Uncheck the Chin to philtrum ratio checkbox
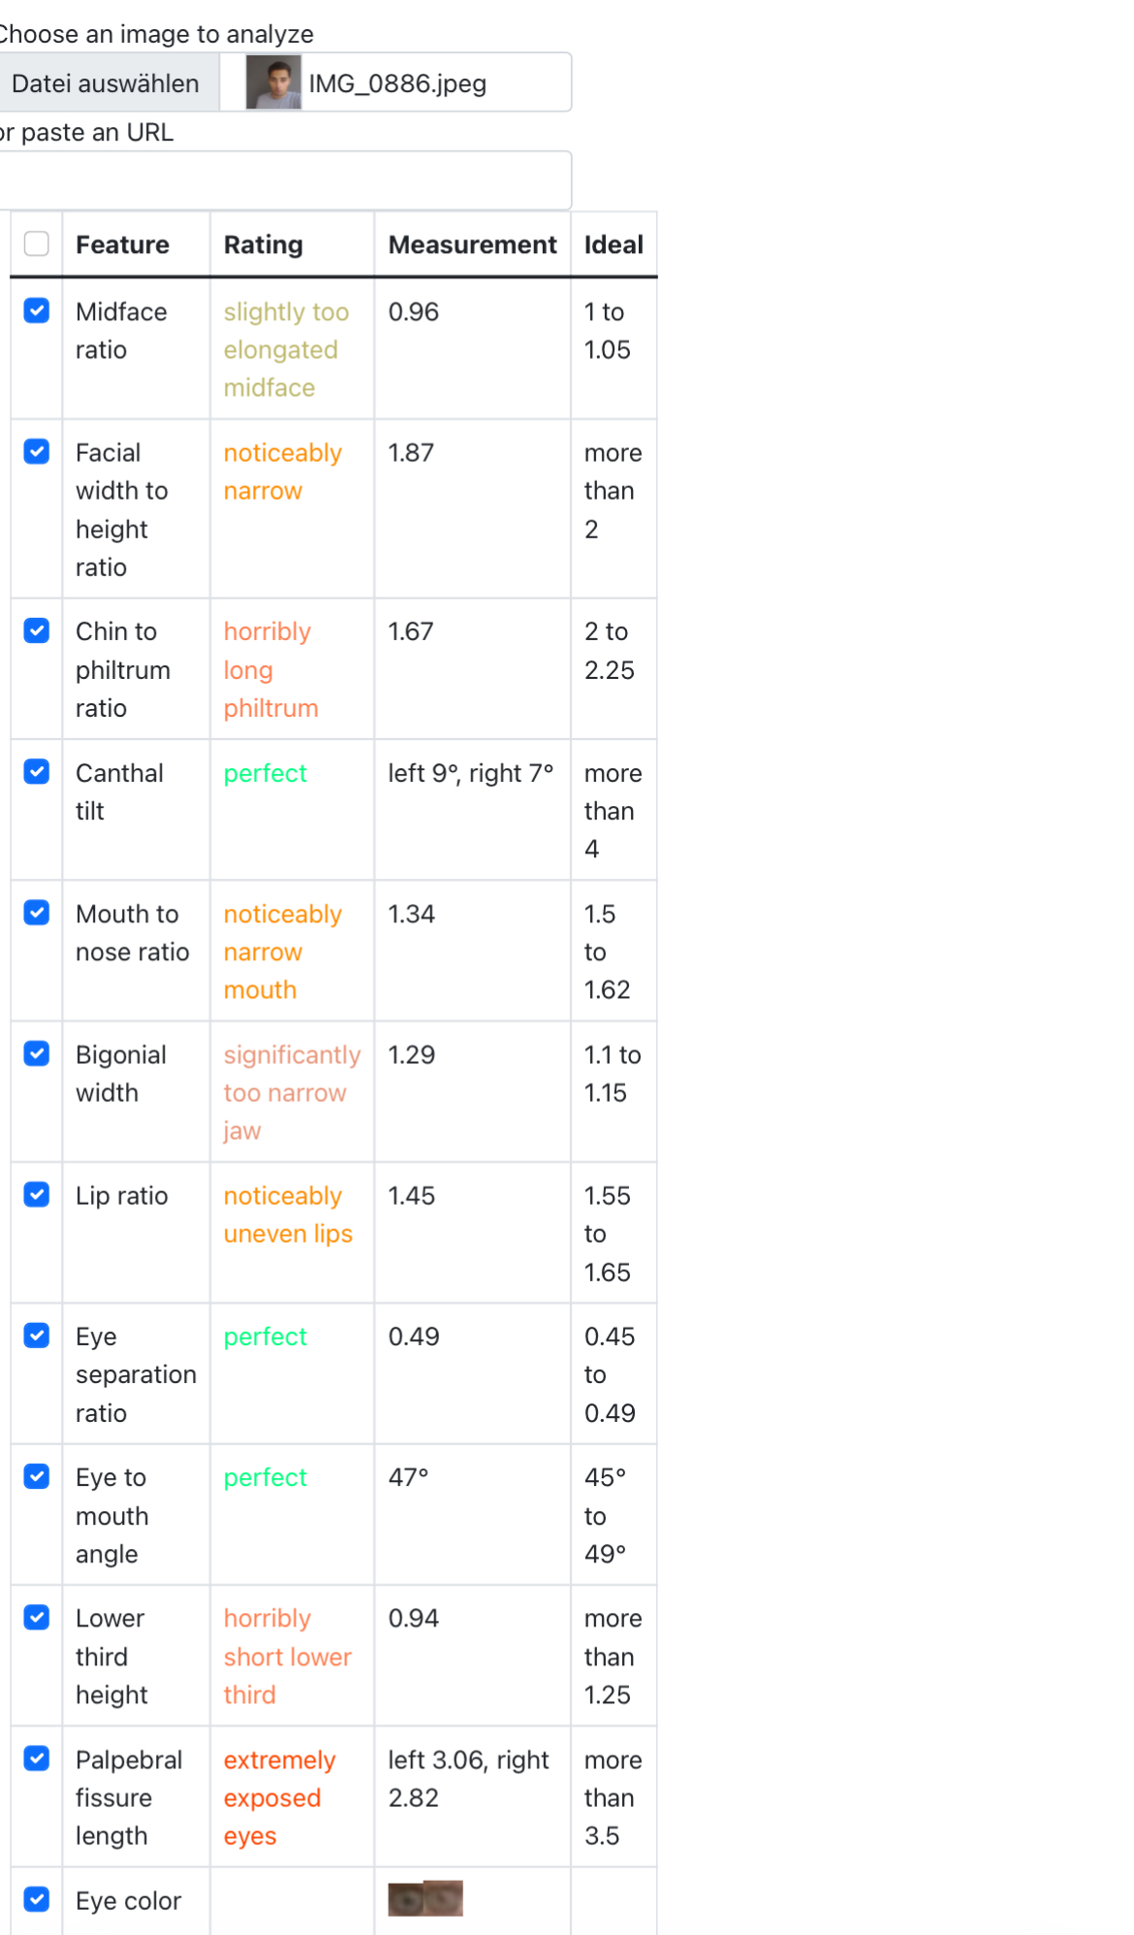Image resolution: width=1134 pixels, height=1935 pixels. [37, 630]
